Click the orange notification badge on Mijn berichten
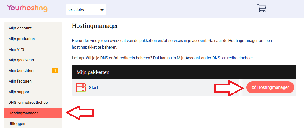 55,71
